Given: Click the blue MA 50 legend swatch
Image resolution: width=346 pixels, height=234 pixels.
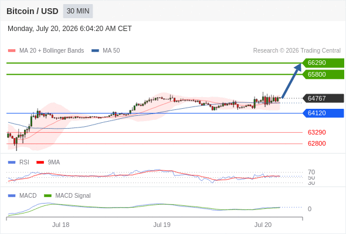Looking at the screenshot, I should 95,51.
